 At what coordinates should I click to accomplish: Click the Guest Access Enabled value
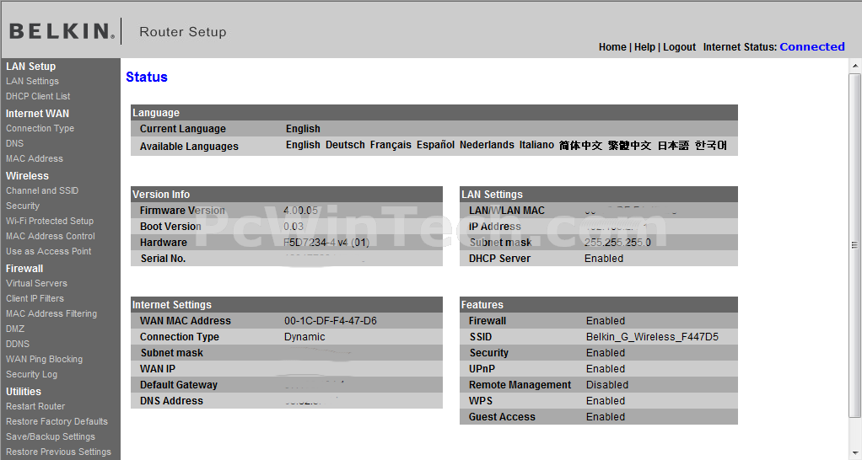pos(606,417)
